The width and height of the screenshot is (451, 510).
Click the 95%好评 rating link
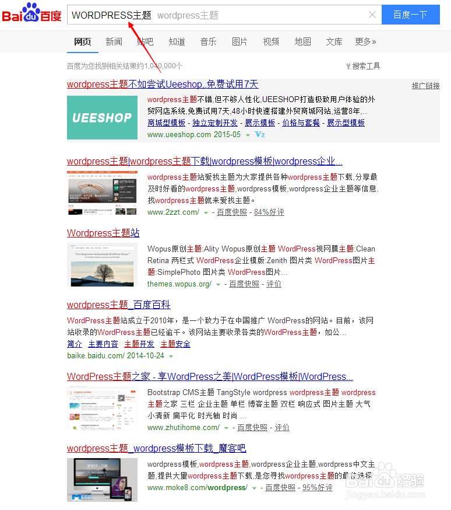318,488
